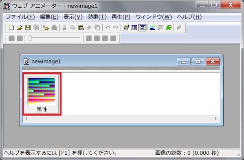Minimize the ウェブ アニメーター main window

(202, 5)
